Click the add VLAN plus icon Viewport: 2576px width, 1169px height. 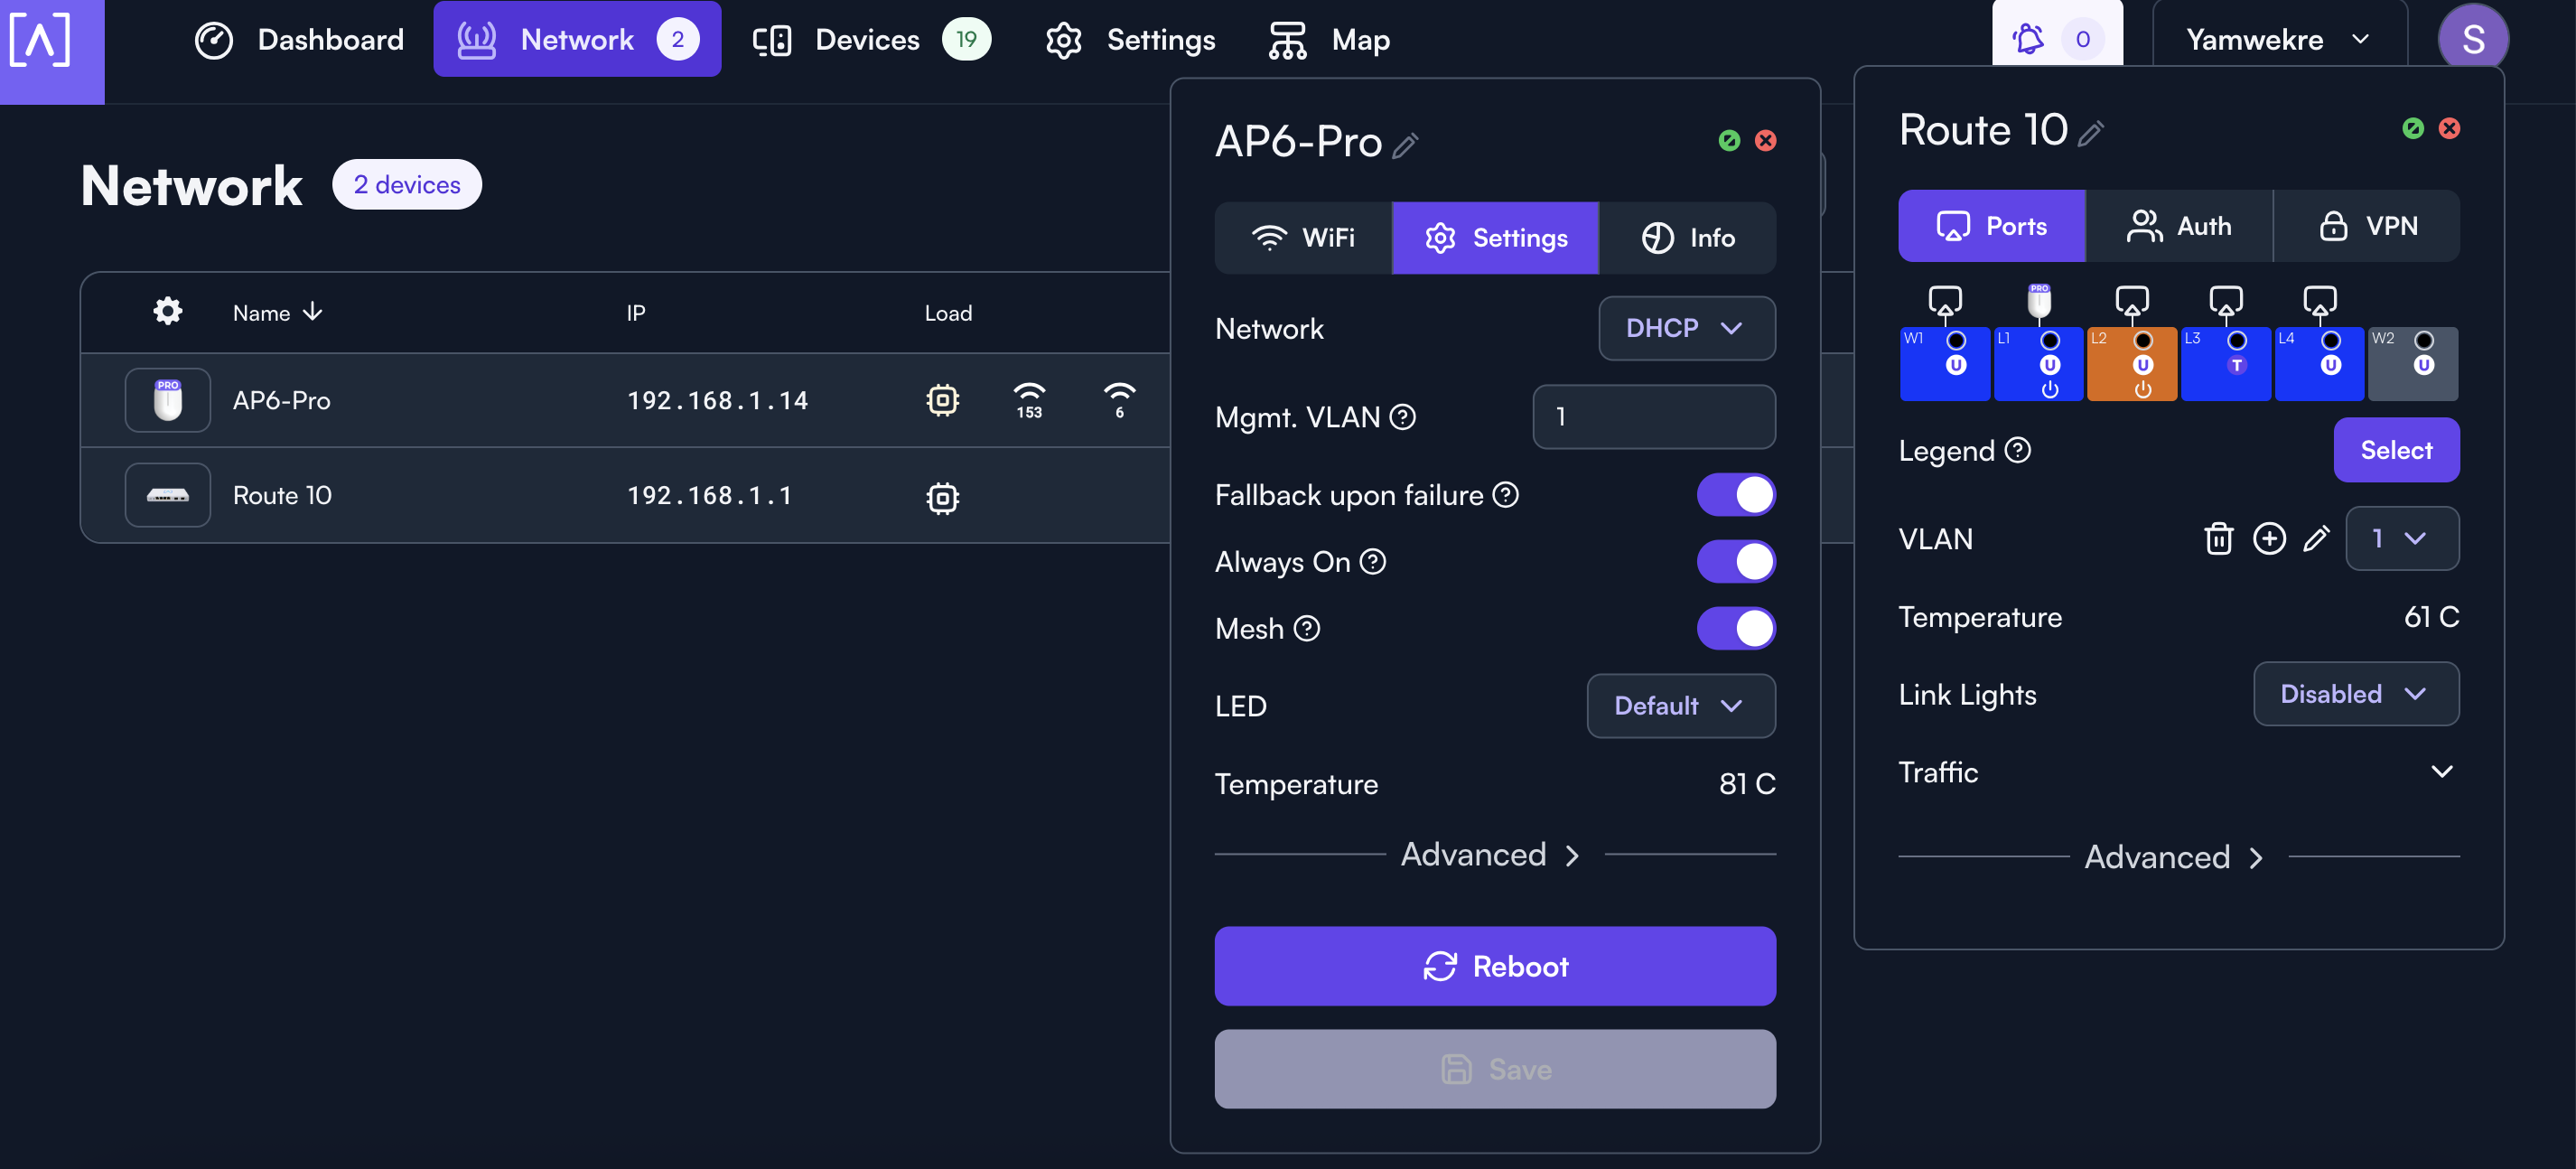tap(2268, 539)
